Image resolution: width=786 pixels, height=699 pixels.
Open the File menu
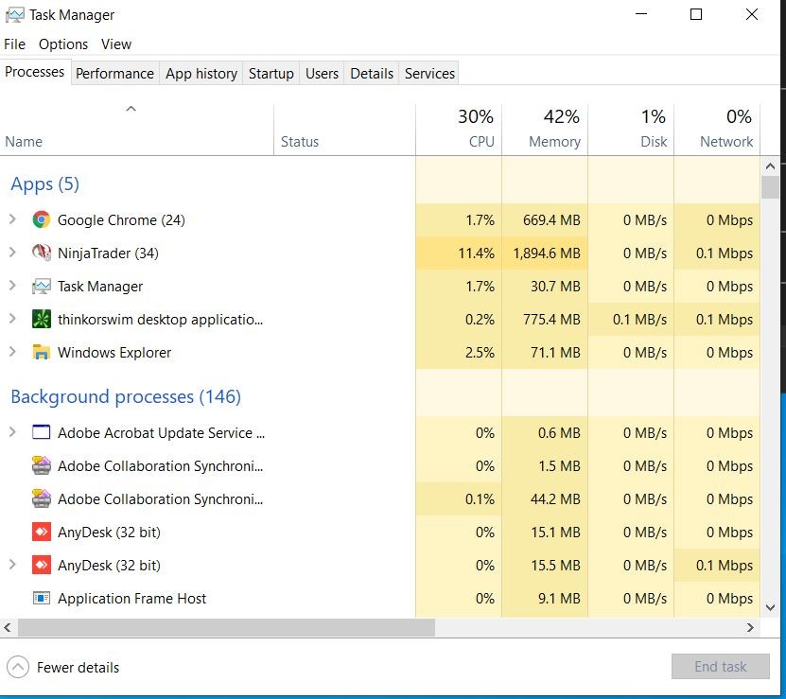(x=15, y=44)
